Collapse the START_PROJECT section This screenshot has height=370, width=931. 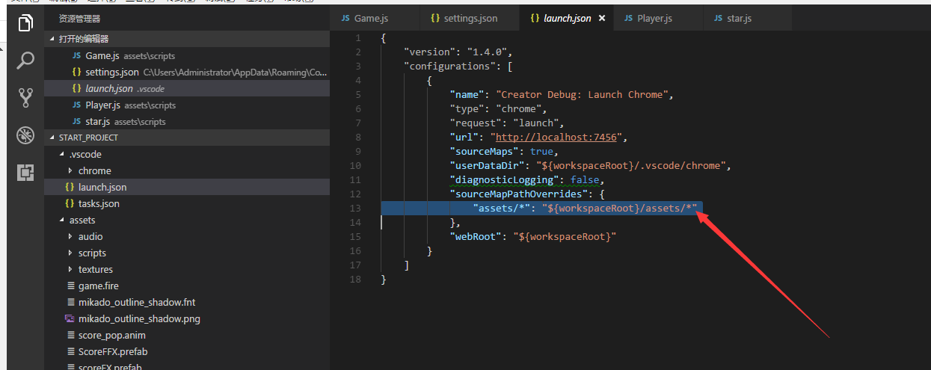186,138
